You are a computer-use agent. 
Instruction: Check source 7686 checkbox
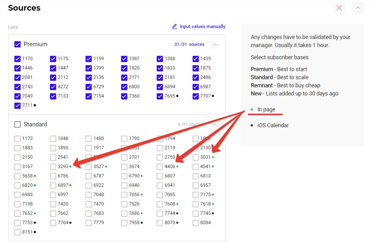124,214
